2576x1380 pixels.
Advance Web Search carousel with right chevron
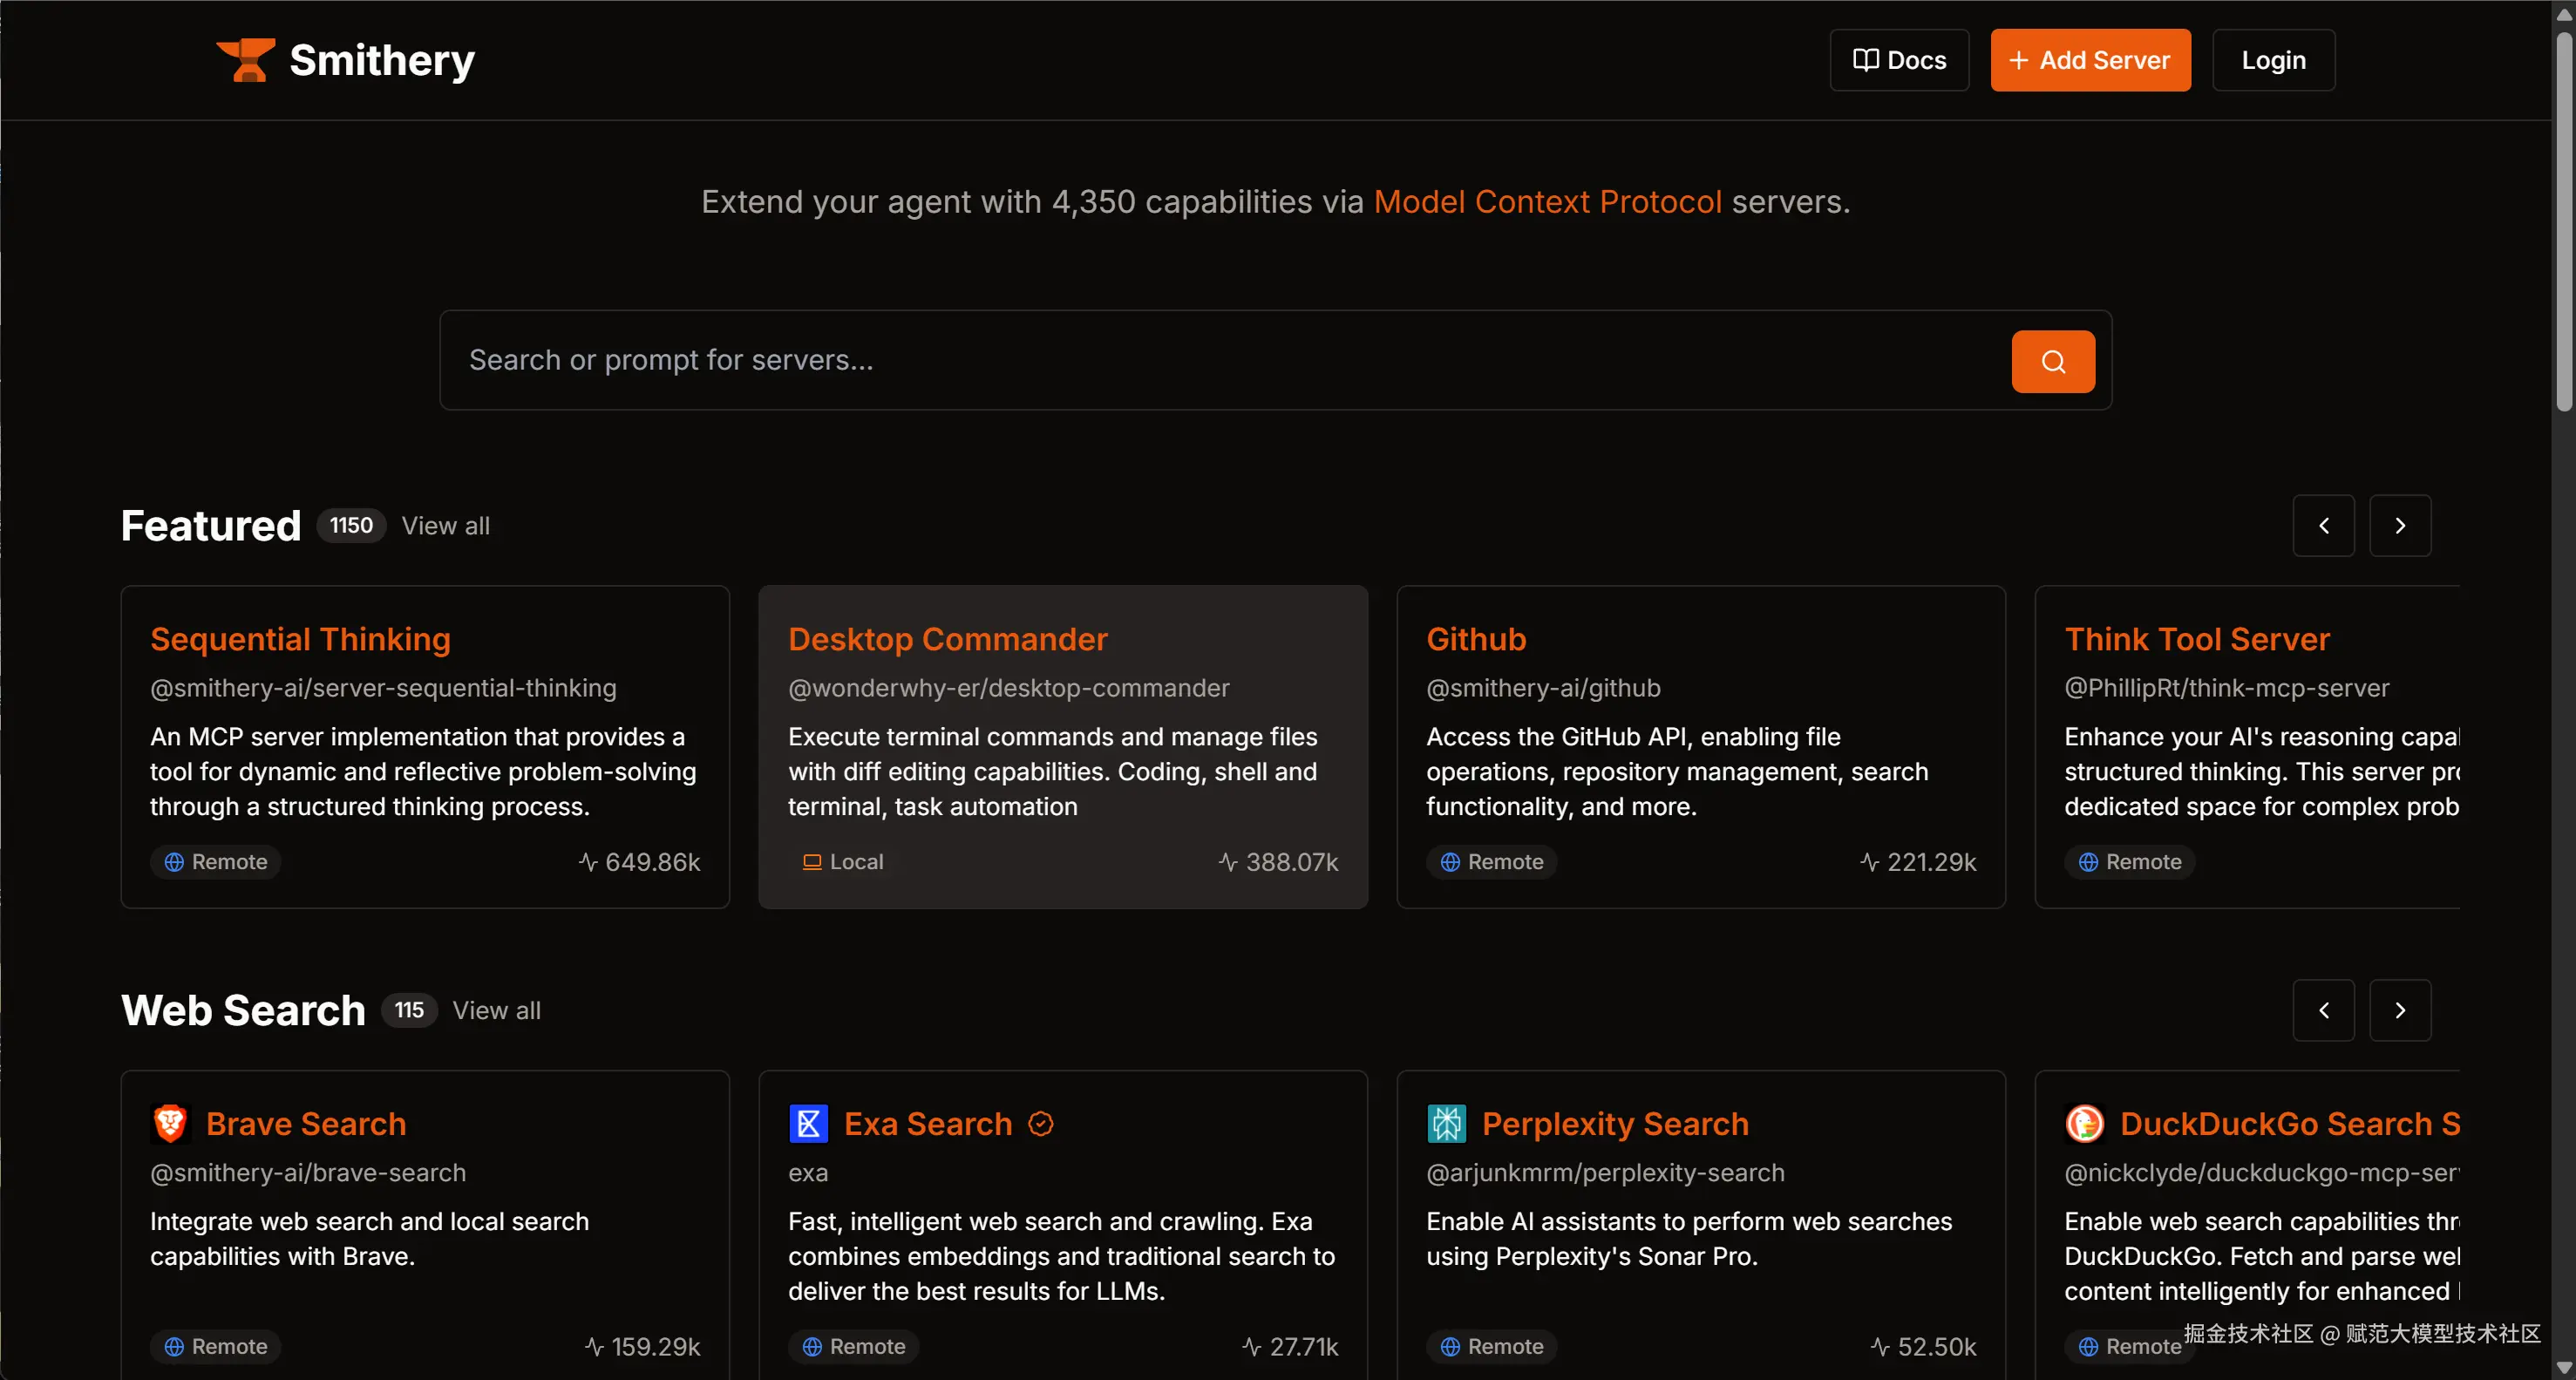(x=2399, y=1010)
